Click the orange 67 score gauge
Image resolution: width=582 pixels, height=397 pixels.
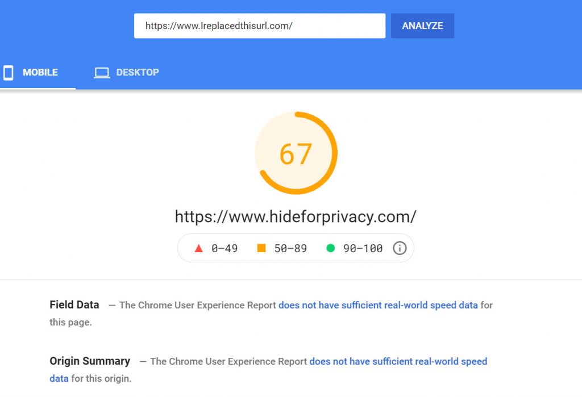click(x=296, y=153)
